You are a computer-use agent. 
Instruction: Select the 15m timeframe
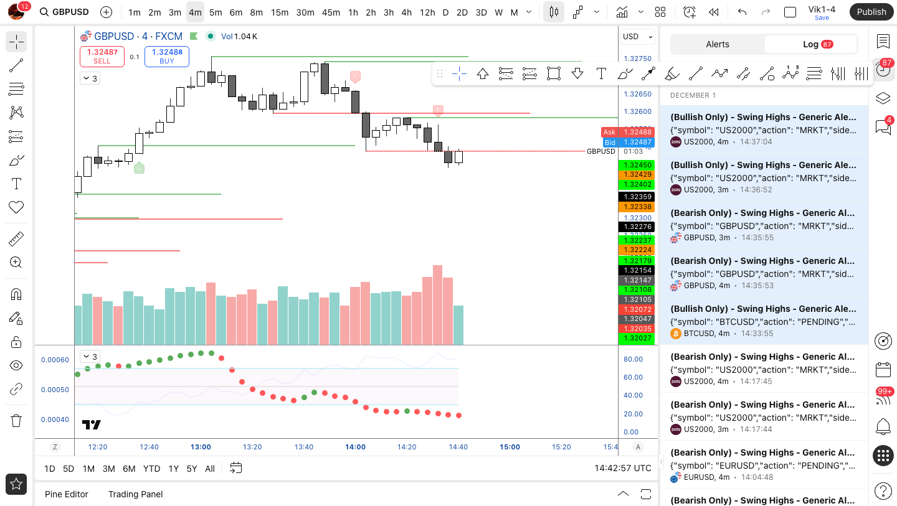[280, 12]
